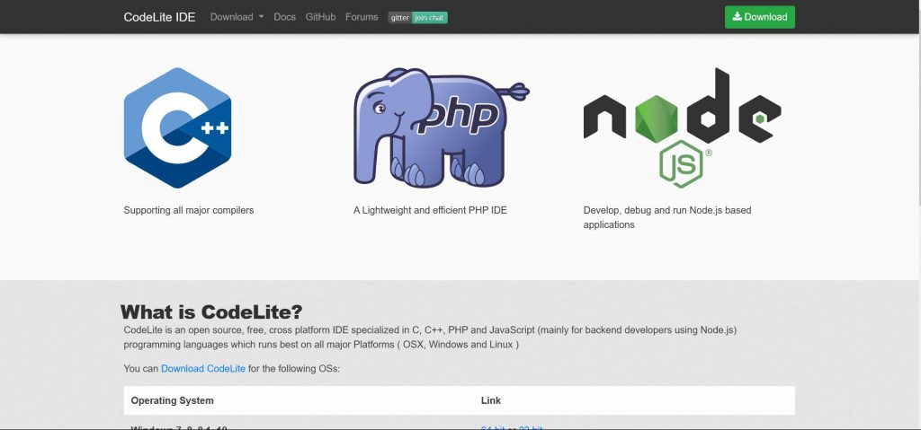
Task: Click 'A Lightweight and efficient PHP IDE' text
Action: (x=430, y=210)
